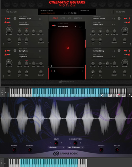Toggle core 3 step animator switch

pos(9,55)
